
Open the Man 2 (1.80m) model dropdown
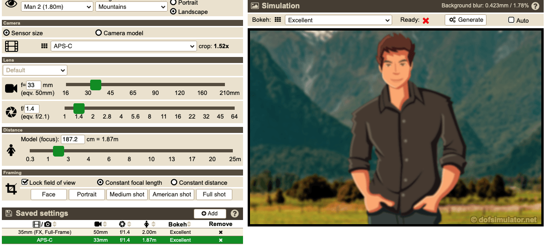tap(57, 6)
